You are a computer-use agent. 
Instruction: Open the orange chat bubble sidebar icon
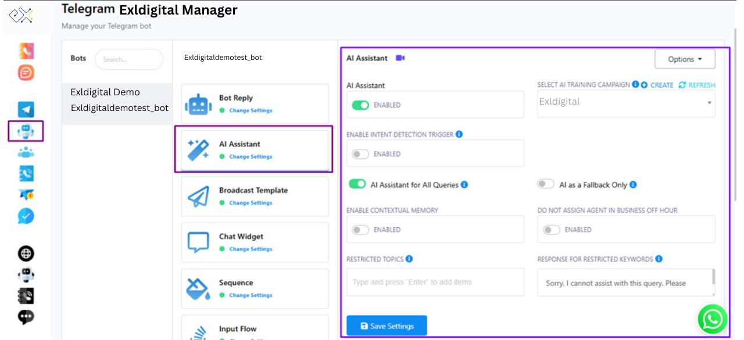coord(26,73)
